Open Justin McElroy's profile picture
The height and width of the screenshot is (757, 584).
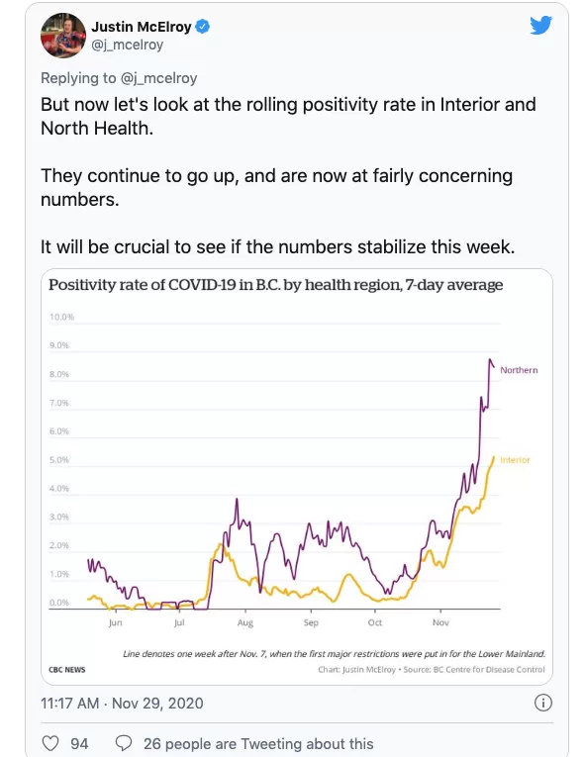point(62,36)
